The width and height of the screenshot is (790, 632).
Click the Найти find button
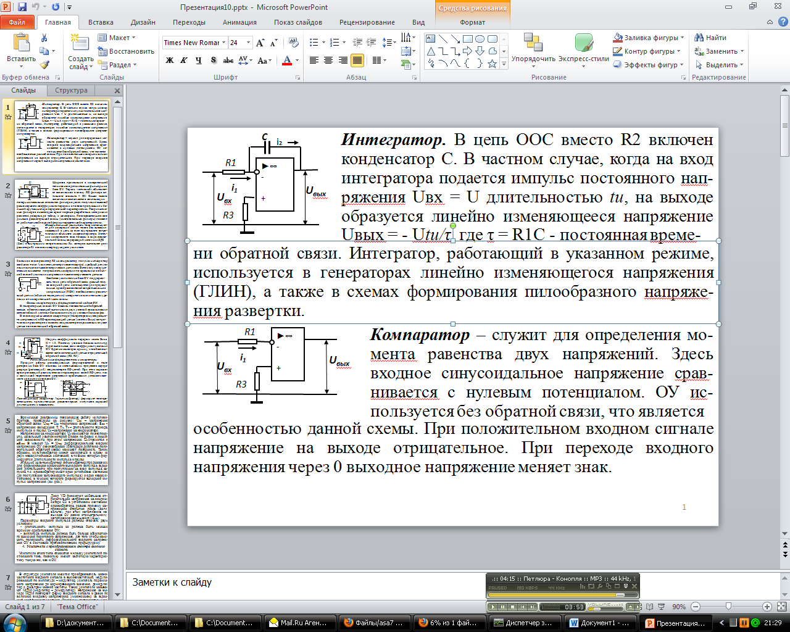(710, 38)
